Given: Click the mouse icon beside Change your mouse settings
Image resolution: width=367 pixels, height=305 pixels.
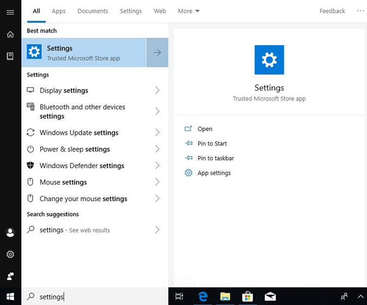Looking at the screenshot, I should tap(31, 199).
